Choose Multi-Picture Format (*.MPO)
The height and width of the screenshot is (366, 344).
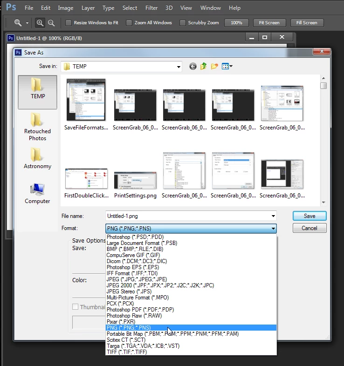click(x=191, y=298)
